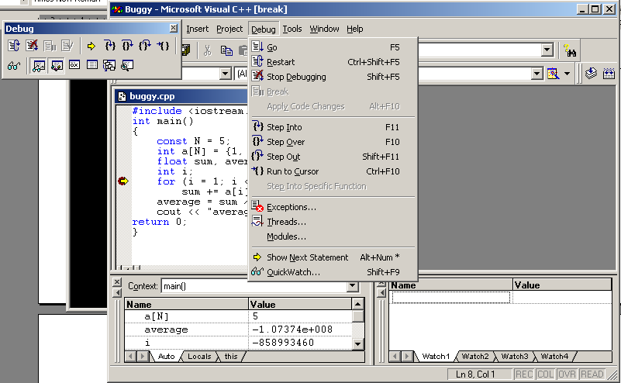This screenshot has height=383, width=621.
Task: Choose Run to Cursor in the Debug menu
Action: click(x=333, y=171)
